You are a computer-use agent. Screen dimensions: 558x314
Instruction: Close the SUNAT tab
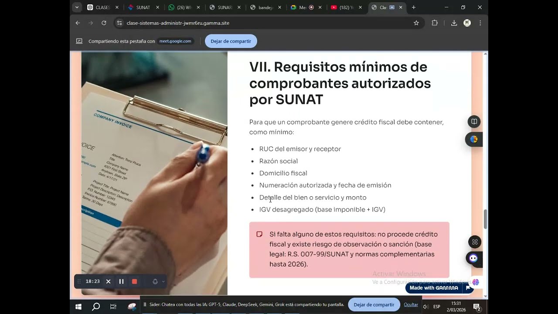coord(157,7)
